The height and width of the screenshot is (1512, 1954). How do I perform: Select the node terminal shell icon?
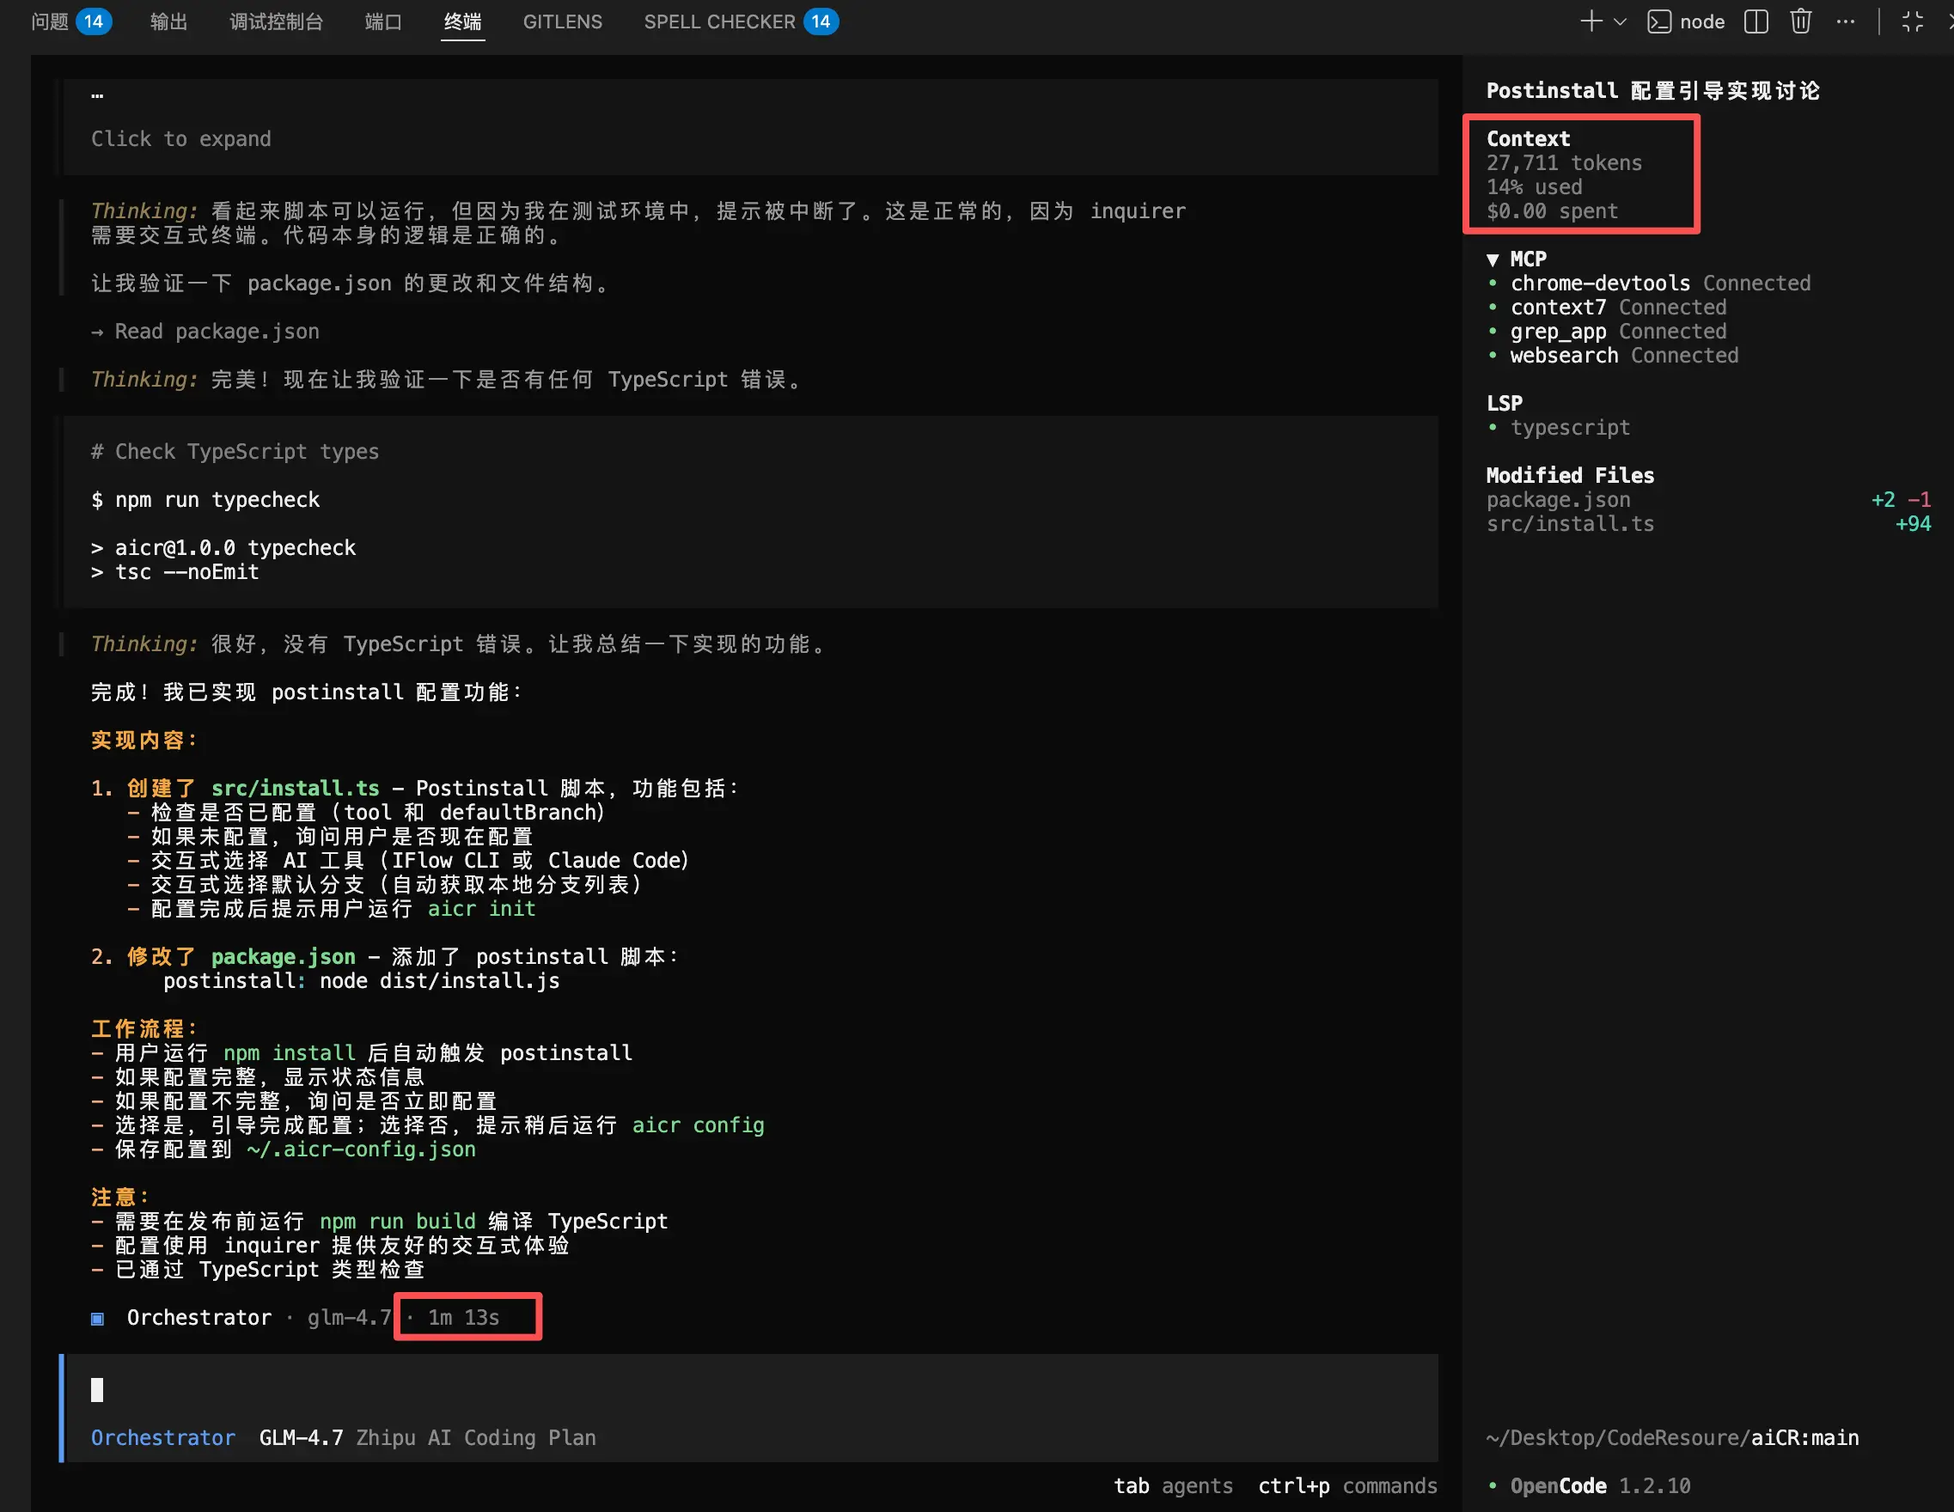tap(1658, 21)
